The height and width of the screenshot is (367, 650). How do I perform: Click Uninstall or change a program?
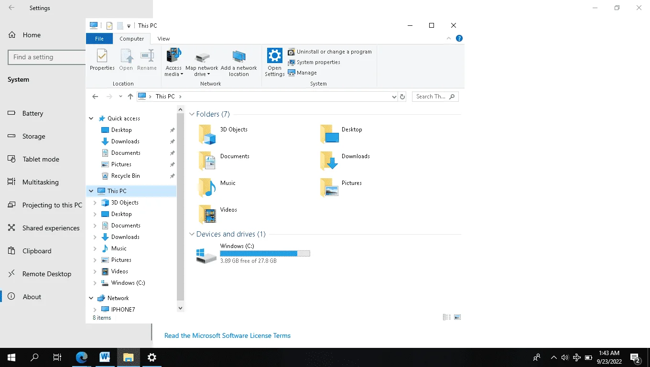(329, 52)
